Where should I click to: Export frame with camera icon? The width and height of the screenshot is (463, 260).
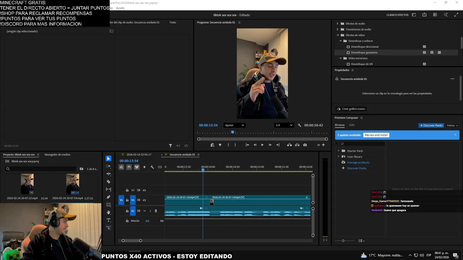tap(305, 145)
